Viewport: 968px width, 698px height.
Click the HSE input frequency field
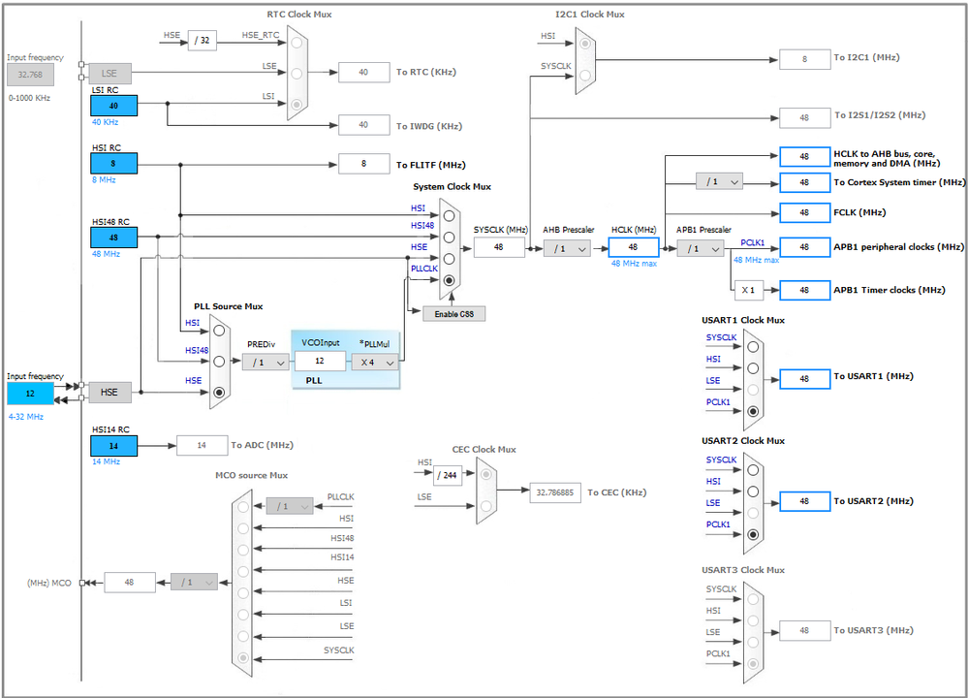[30, 394]
